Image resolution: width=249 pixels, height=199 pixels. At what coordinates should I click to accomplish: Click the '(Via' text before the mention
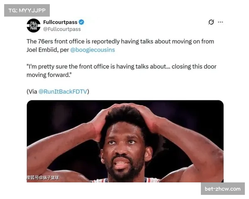coord(32,92)
